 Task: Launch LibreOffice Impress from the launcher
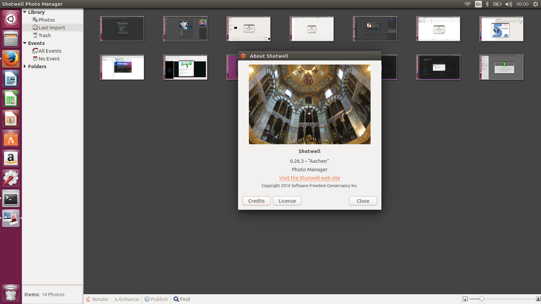point(11,119)
